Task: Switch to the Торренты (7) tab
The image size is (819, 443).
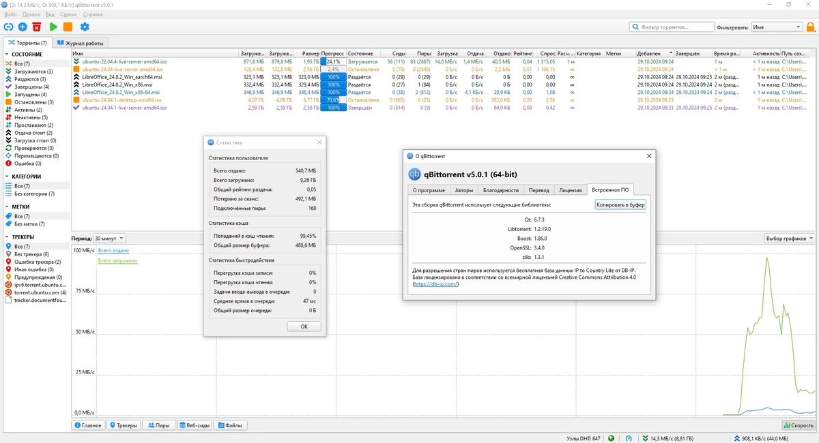Action: tap(27, 43)
